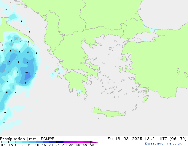Click the "25" legend scale label
This screenshot has height=146, width=188.
coord(58,145)
